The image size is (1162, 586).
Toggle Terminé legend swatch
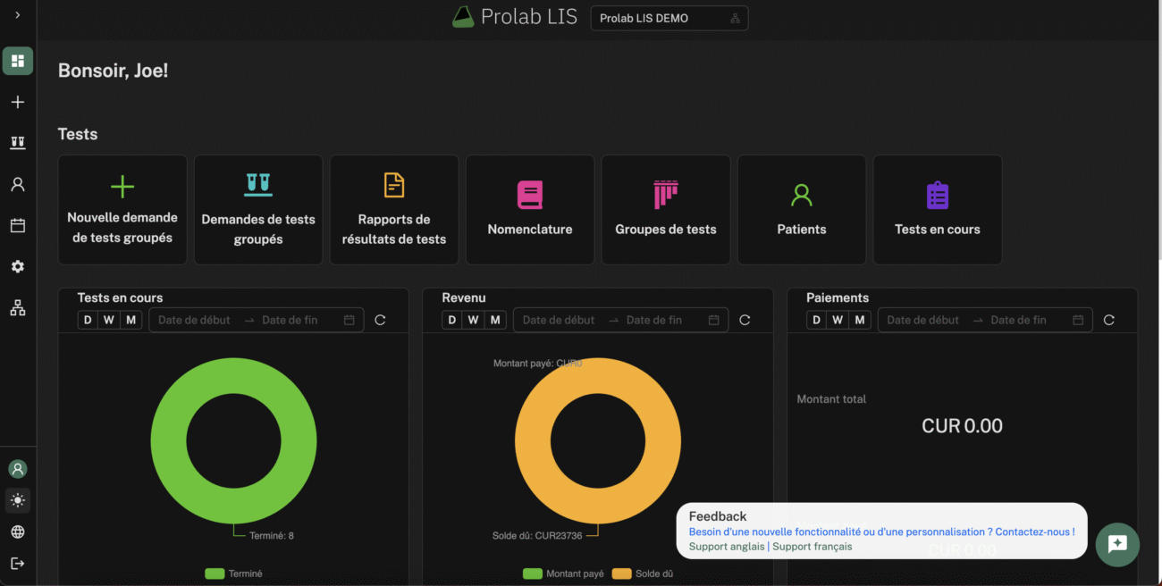215,573
